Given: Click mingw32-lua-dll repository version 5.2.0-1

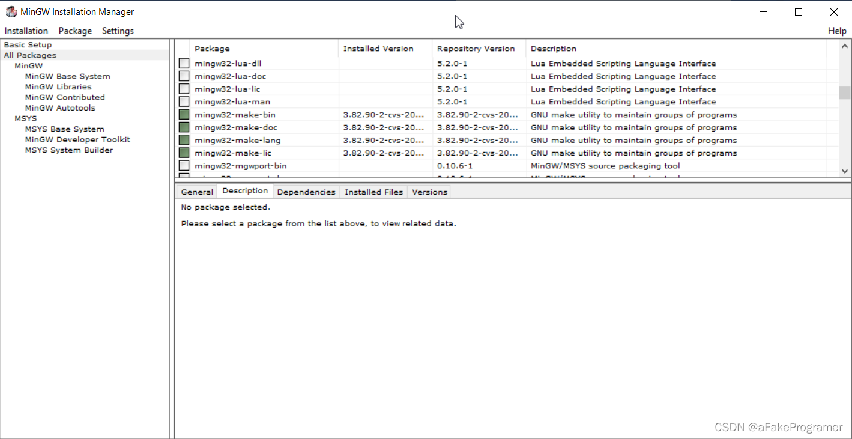Looking at the screenshot, I should 452,64.
